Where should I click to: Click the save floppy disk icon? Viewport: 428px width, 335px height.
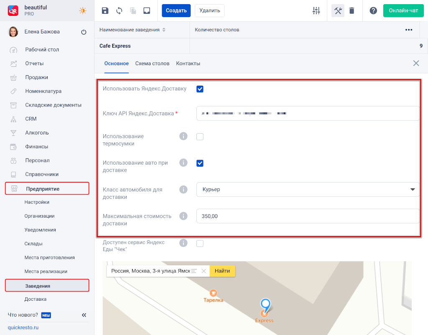click(x=105, y=10)
